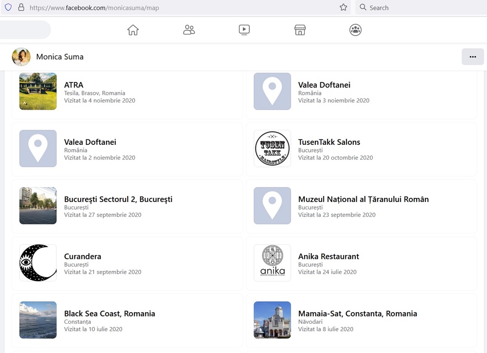Image resolution: width=487 pixels, height=353 pixels.
Task: Open the Anika Restaurant link
Action: (x=328, y=256)
